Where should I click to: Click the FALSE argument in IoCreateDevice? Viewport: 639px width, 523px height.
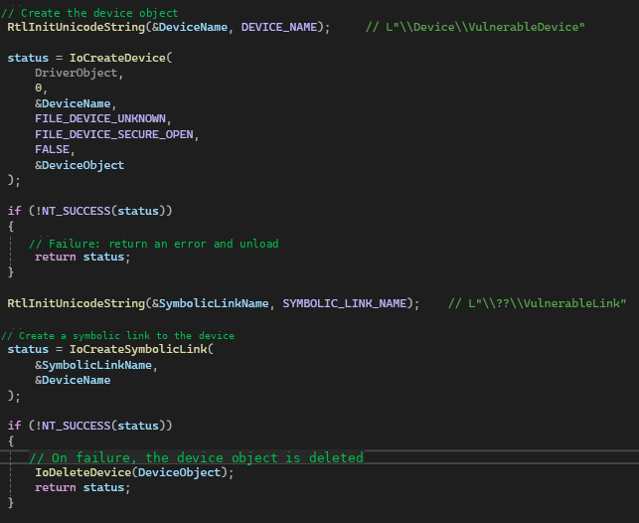click(54, 149)
